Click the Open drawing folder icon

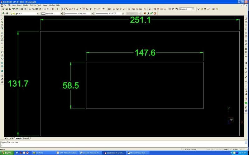[6, 9]
